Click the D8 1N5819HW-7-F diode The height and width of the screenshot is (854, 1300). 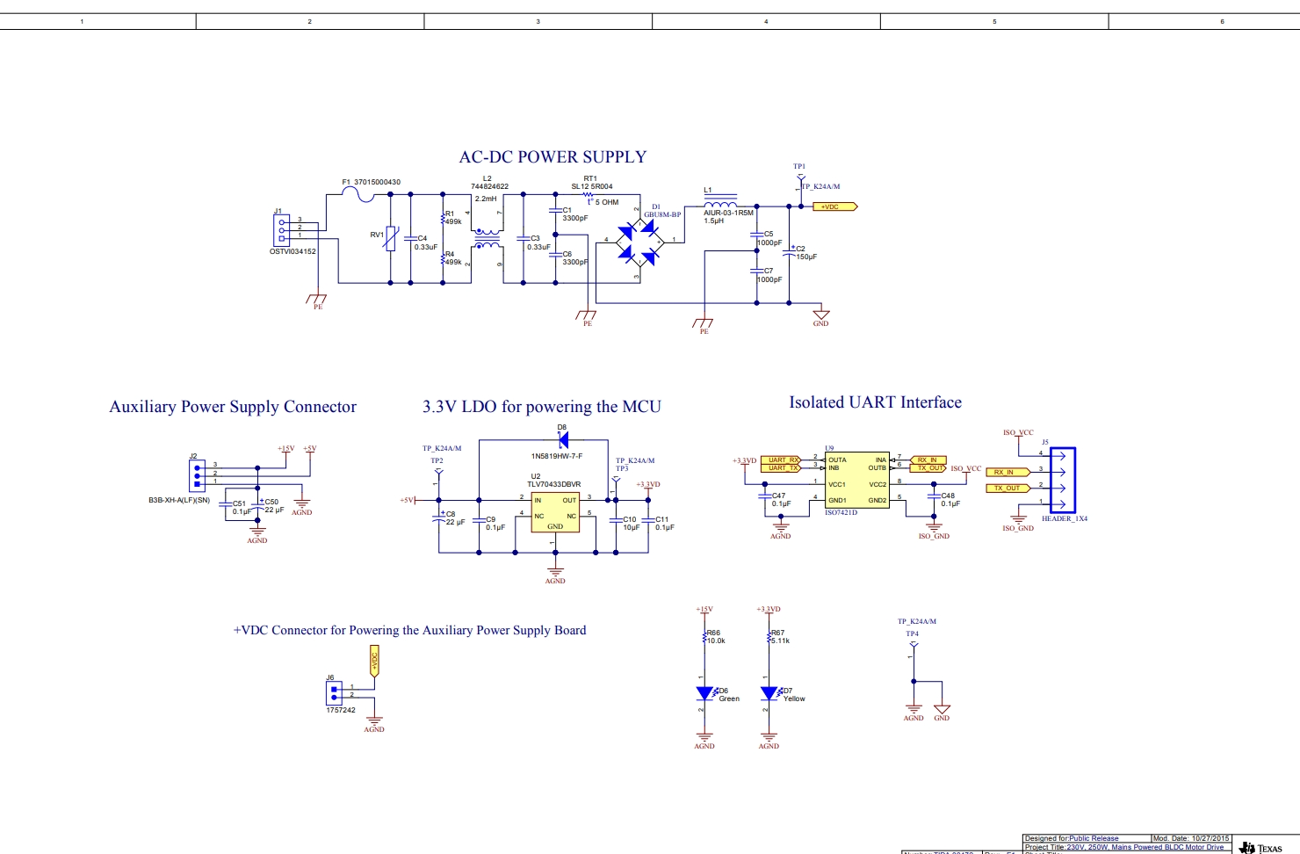562,440
